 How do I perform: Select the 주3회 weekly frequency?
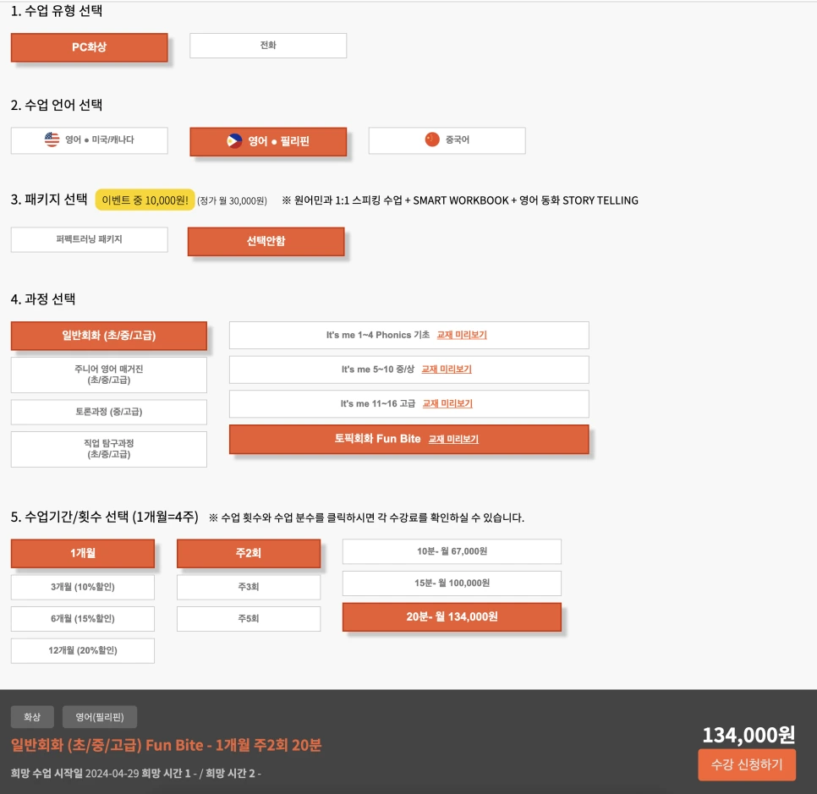(x=249, y=586)
